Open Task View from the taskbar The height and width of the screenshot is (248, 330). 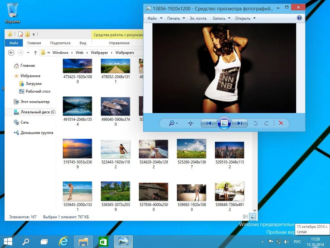(44, 242)
